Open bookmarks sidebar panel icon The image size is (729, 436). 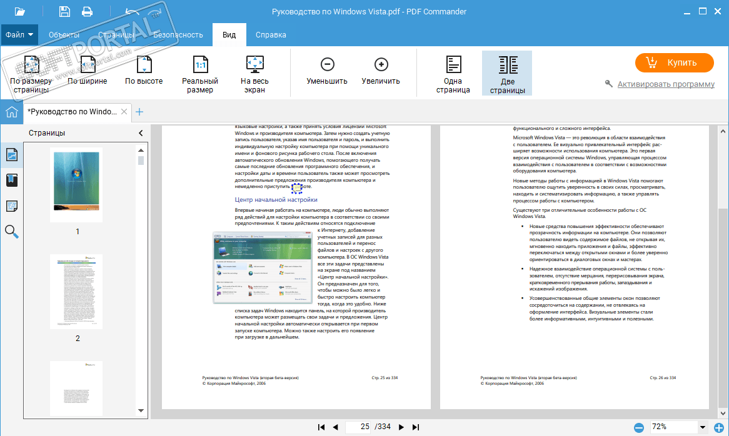coord(12,180)
